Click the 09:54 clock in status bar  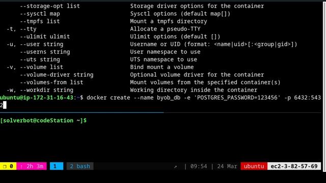[199, 166]
